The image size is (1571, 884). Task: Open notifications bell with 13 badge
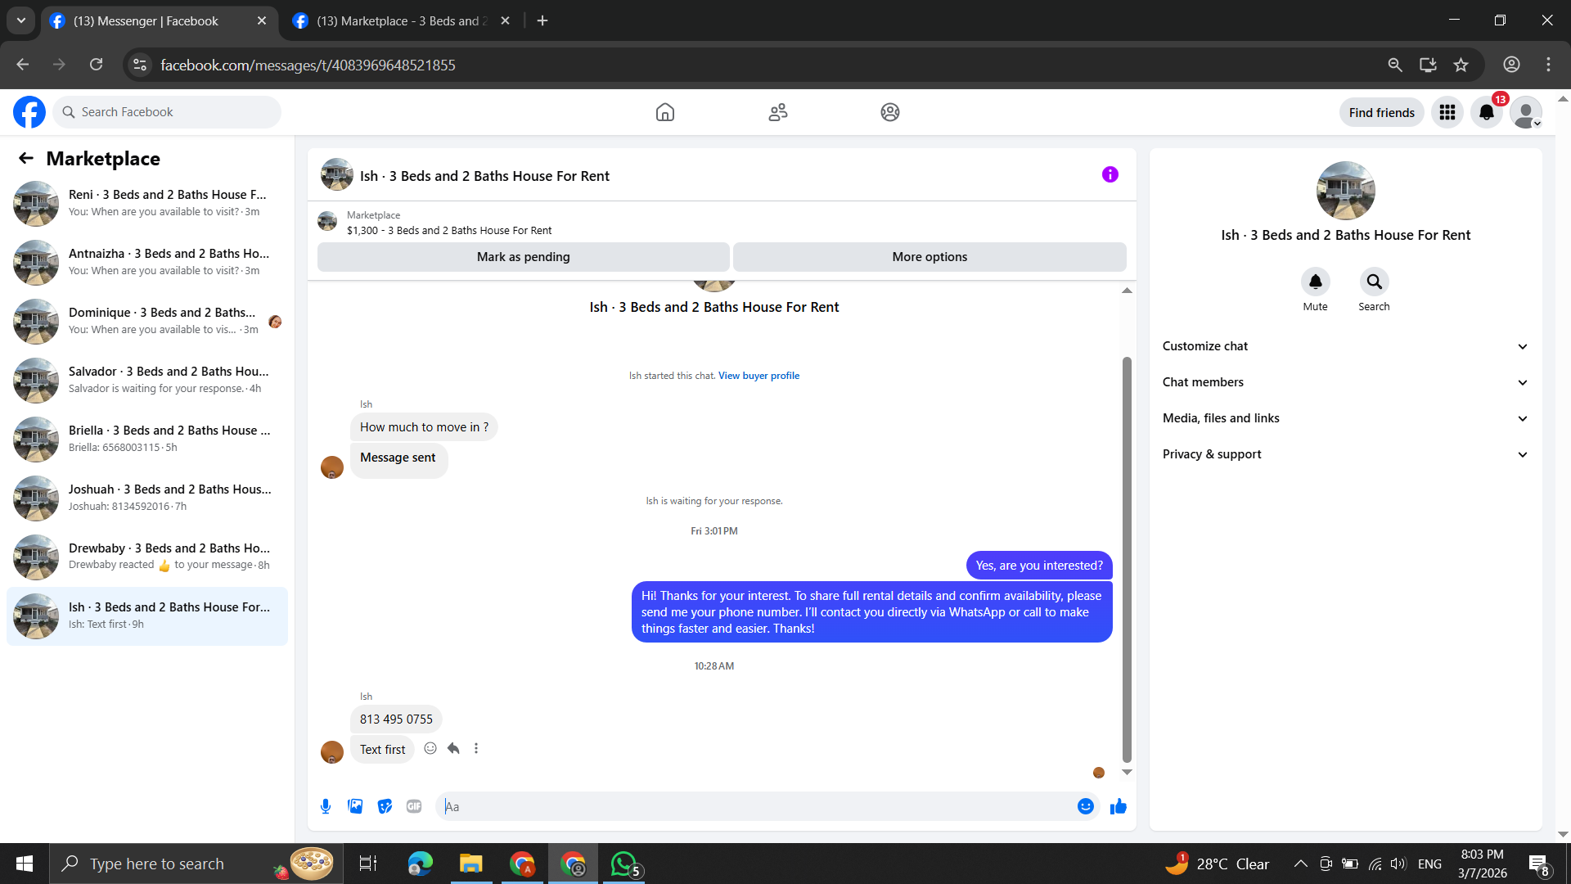point(1487,112)
